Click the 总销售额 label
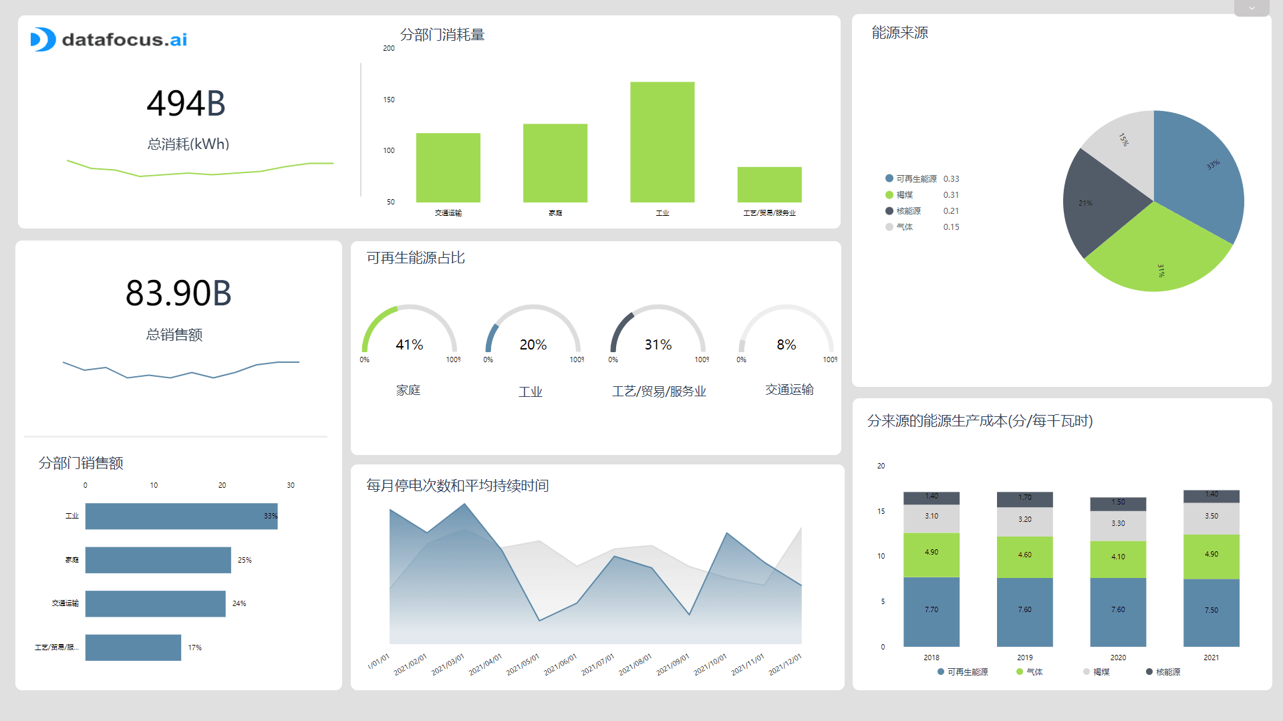The height and width of the screenshot is (721, 1283). click(x=174, y=335)
